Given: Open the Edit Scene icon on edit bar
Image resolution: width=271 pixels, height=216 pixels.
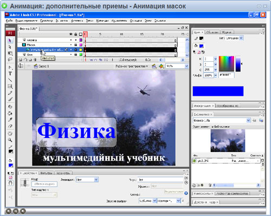Looking at the screenshot, I should [154, 66].
